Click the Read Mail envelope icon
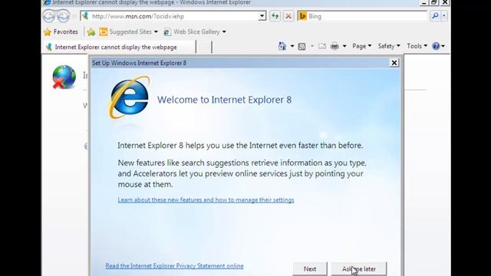 coord(322,46)
